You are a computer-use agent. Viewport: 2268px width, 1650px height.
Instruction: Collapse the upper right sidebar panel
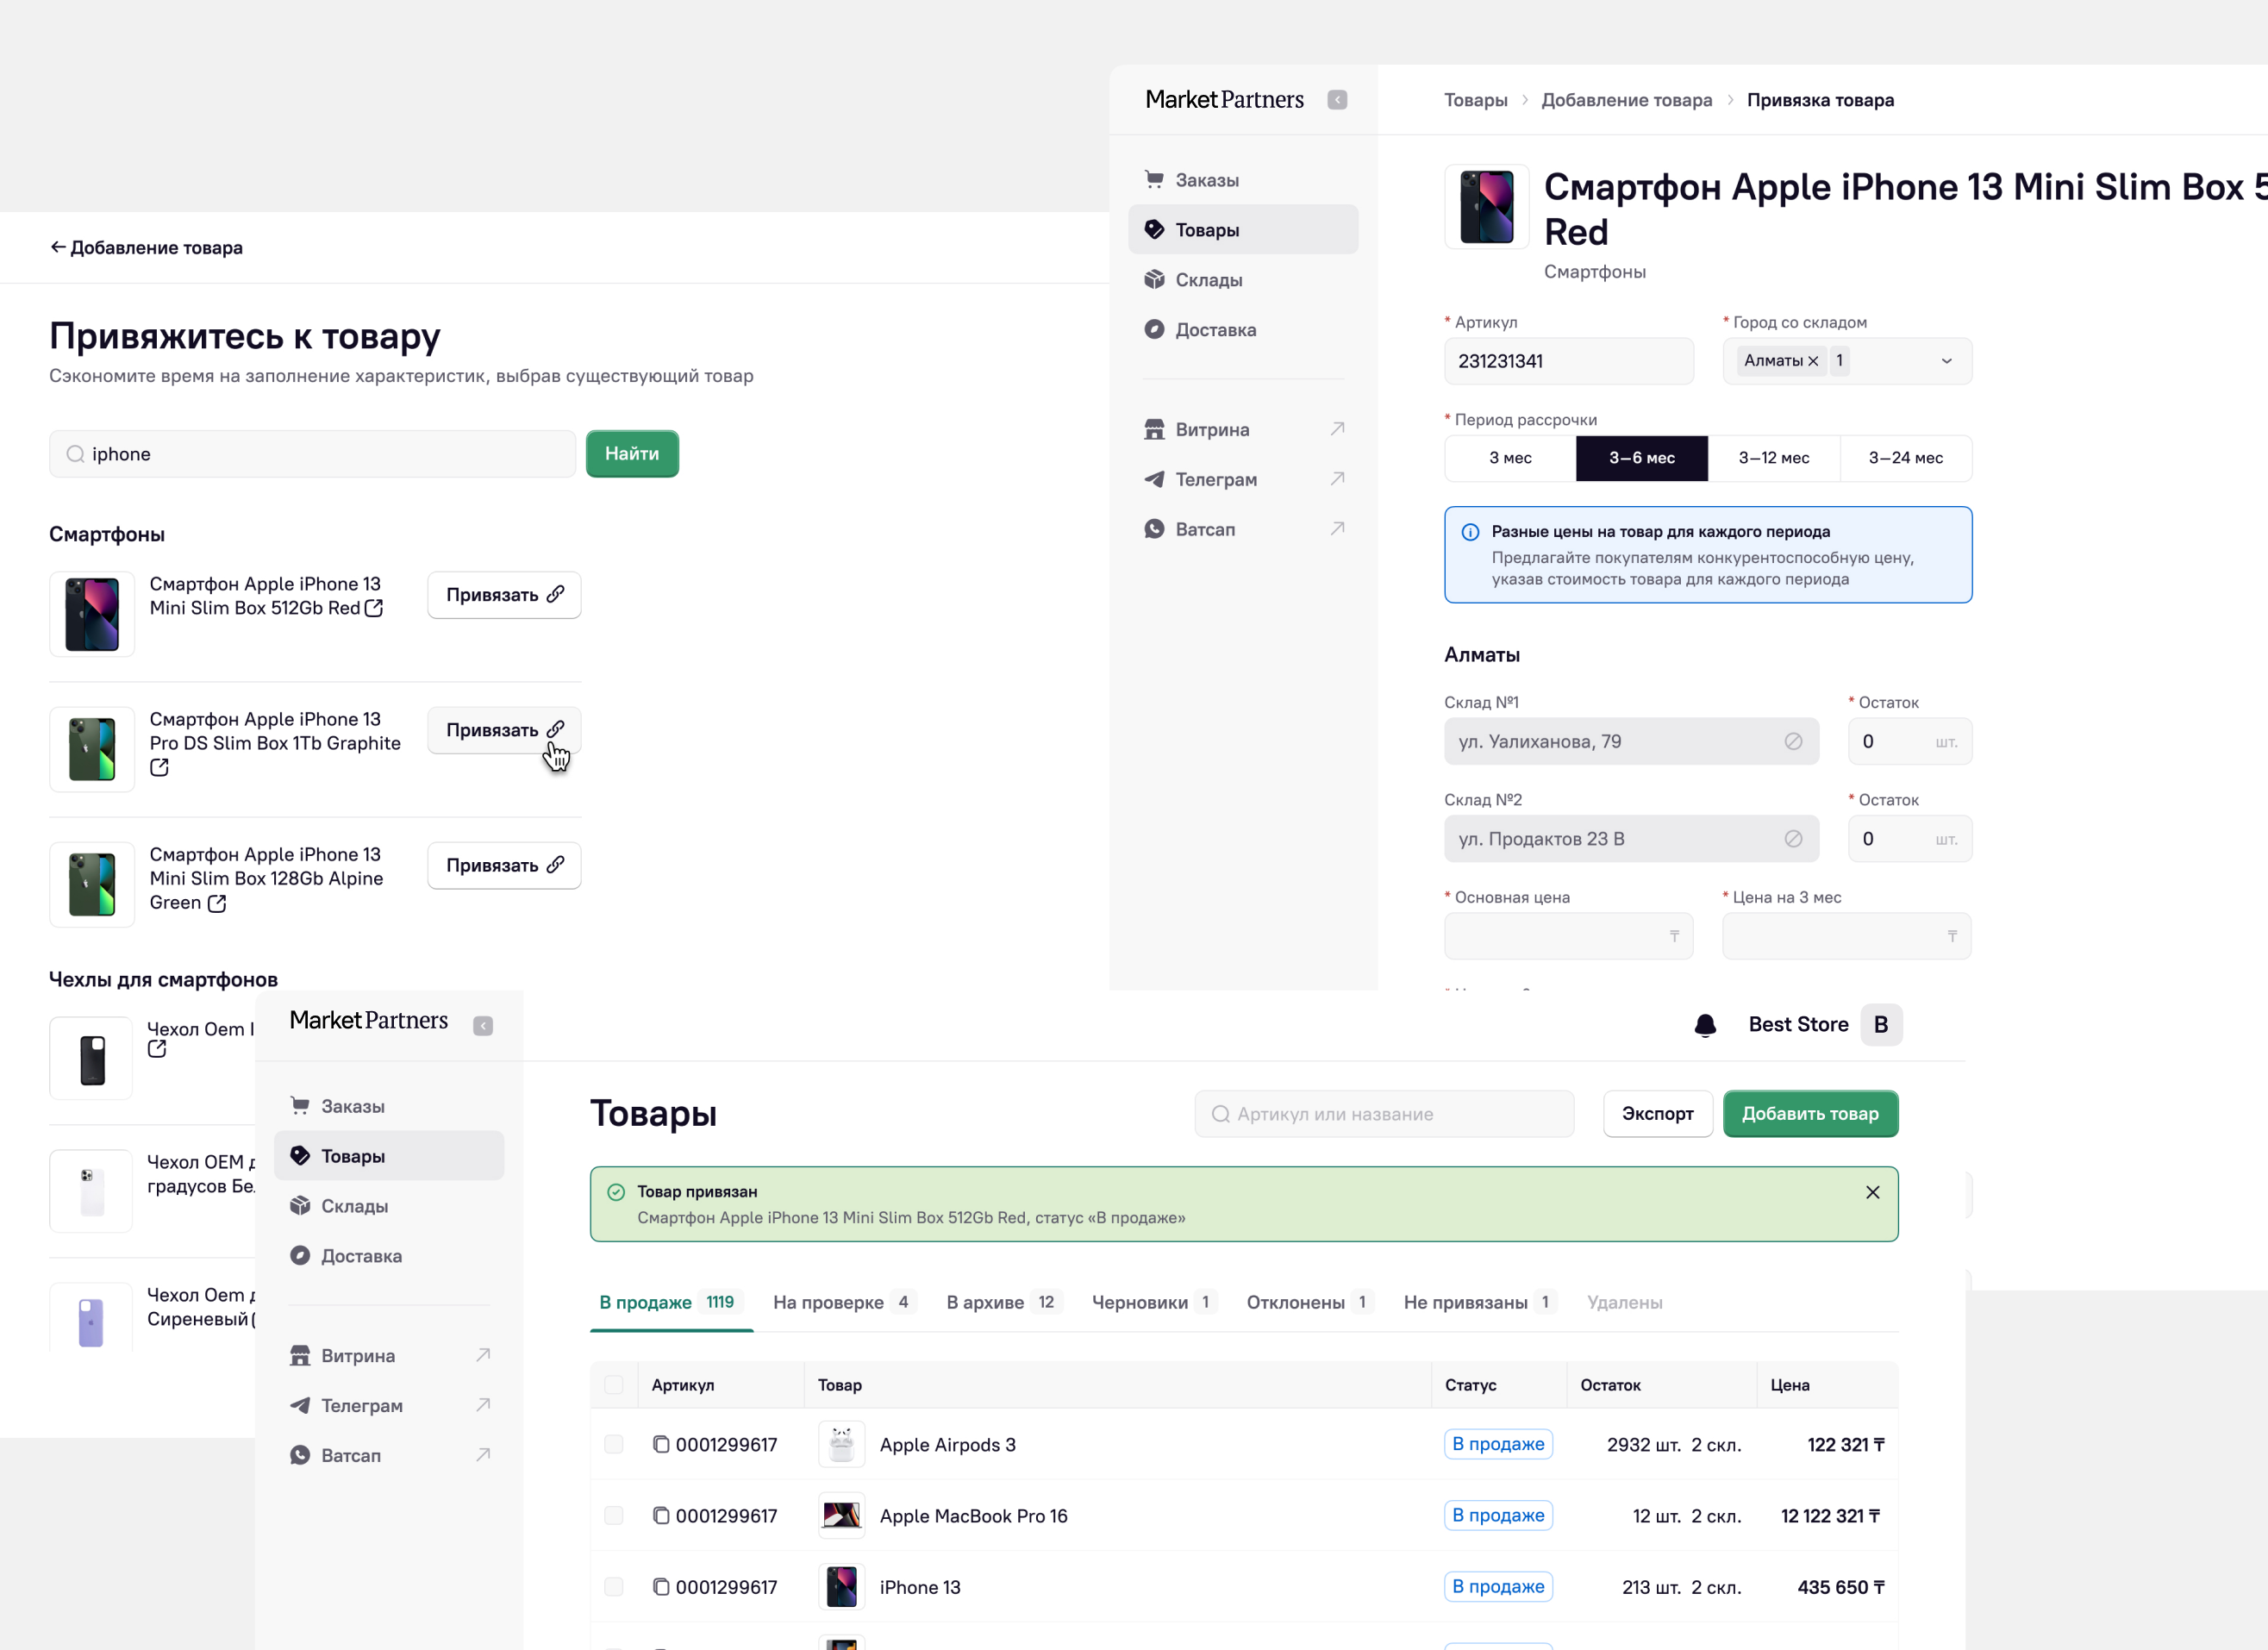tap(1337, 100)
